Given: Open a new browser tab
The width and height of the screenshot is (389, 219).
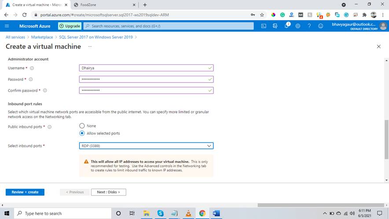Looking at the screenshot, I should click(145, 5).
